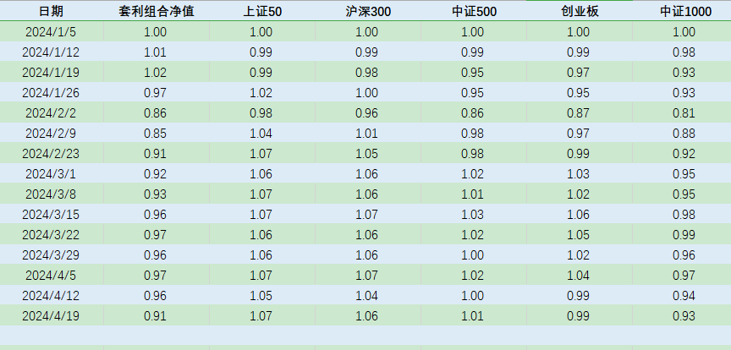Viewport: 731px width, 350px height.
Task: Select 套利组合净值 value for 2024/1/19
Action: (156, 73)
